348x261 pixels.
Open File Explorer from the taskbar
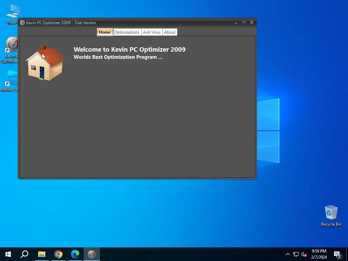click(41, 254)
